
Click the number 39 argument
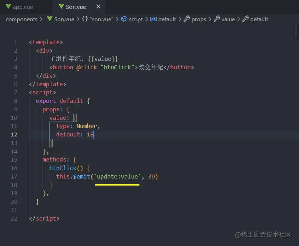point(151,177)
